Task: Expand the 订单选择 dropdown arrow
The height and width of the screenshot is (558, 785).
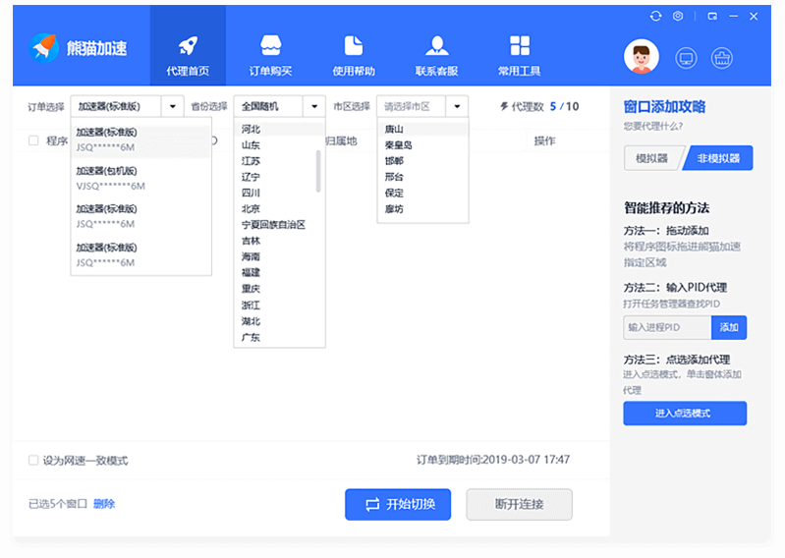Action: pyautogui.click(x=173, y=106)
